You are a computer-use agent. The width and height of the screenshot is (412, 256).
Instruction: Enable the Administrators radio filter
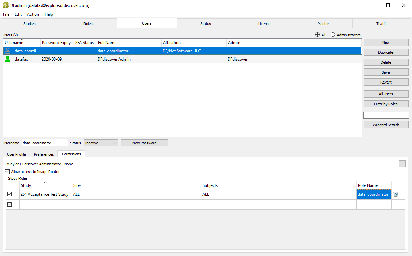click(333, 35)
